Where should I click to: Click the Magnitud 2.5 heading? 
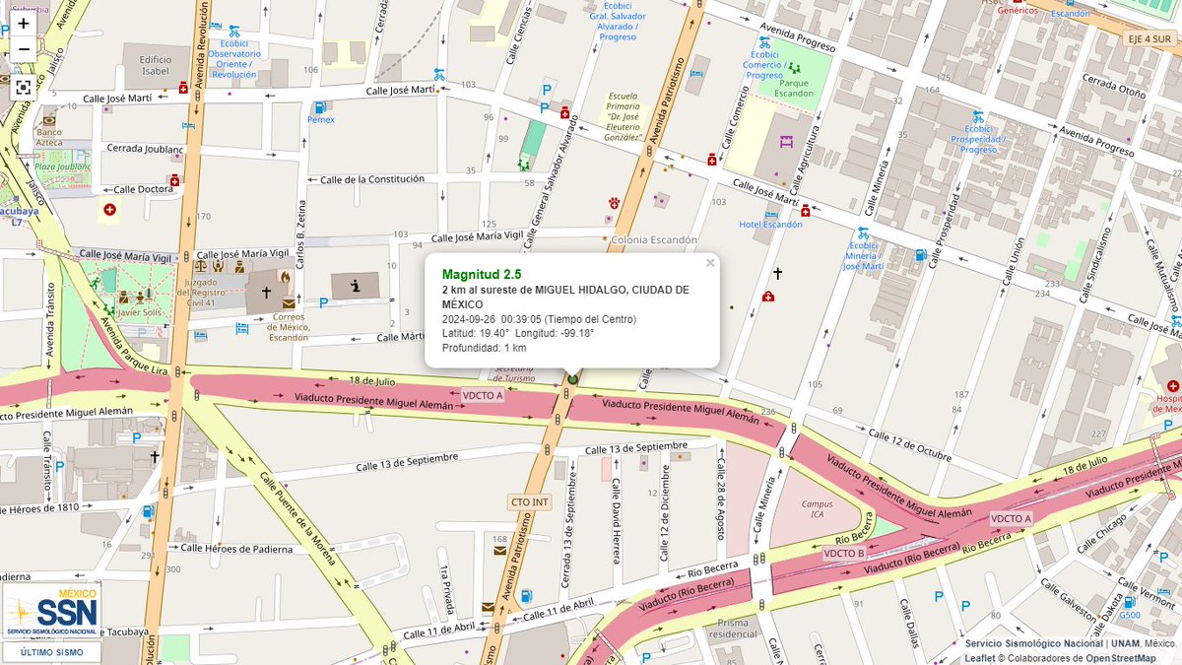coord(482,274)
